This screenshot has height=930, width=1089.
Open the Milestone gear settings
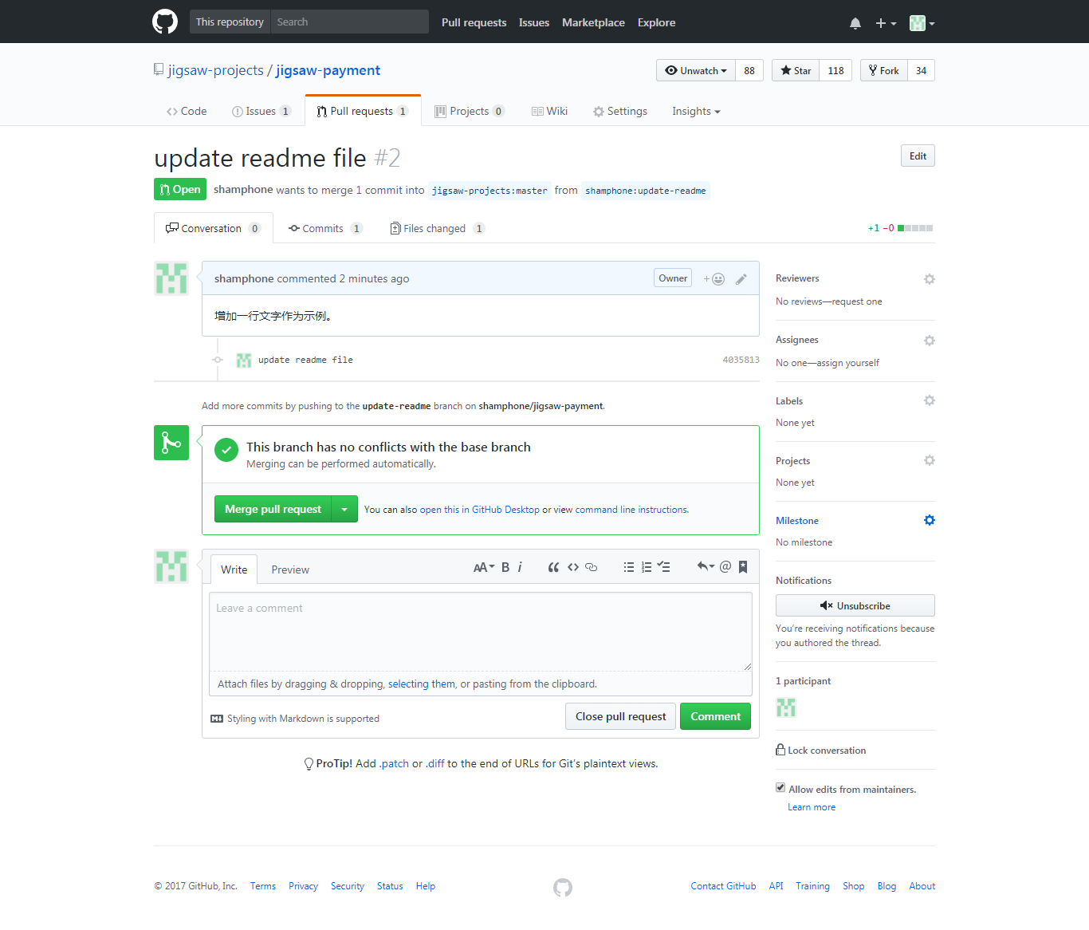pyautogui.click(x=929, y=520)
